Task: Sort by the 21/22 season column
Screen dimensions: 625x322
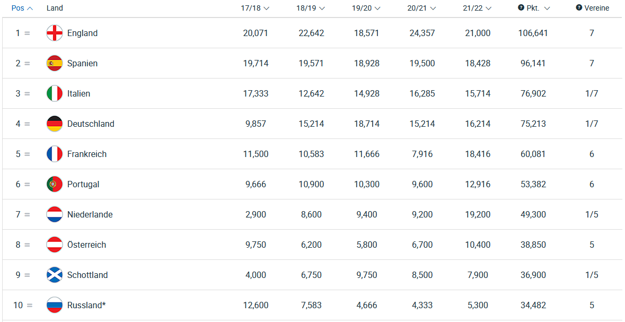Action: point(478,8)
